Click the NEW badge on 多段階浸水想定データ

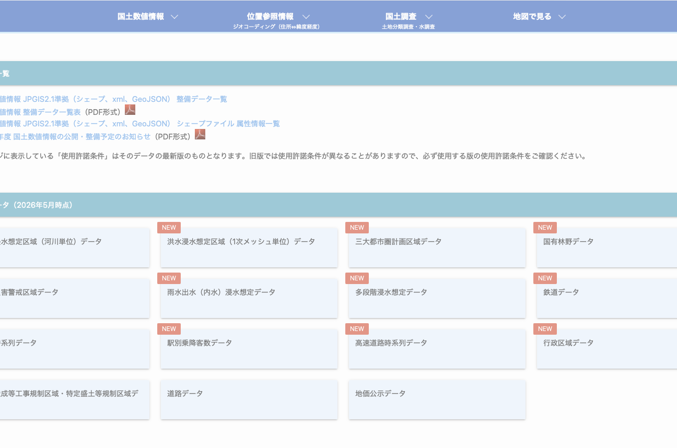click(x=357, y=278)
